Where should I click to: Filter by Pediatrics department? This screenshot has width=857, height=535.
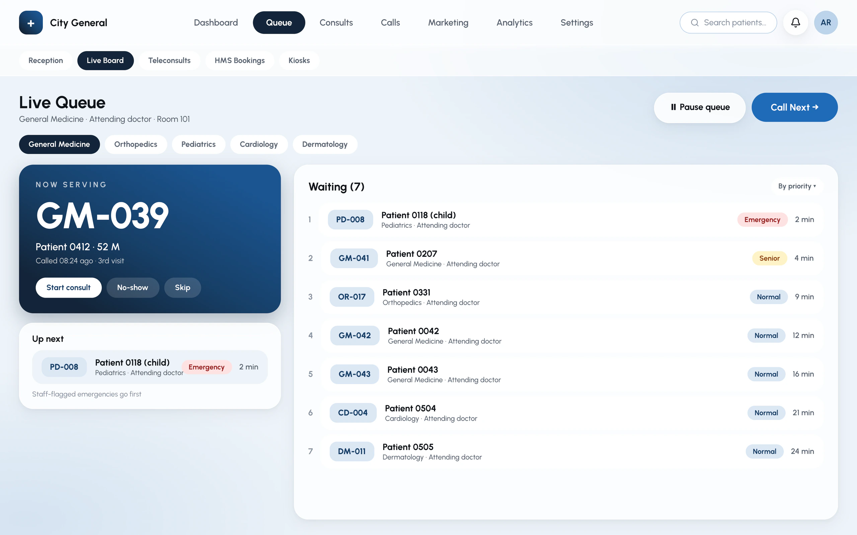(x=198, y=144)
